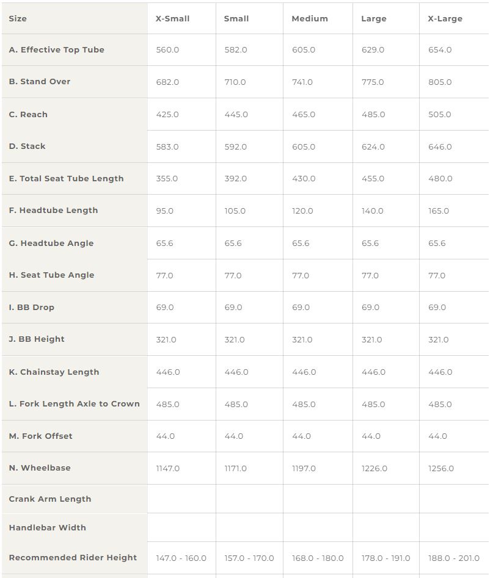Select the Medium size column header
The width and height of the screenshot is (493, 578).
(310, 18)
